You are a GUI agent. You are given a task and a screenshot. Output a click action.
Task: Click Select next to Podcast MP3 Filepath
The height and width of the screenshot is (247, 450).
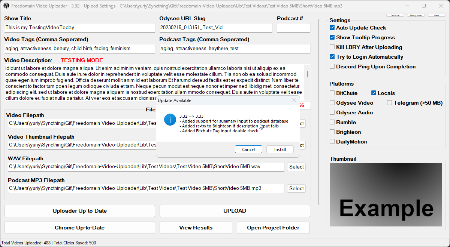[296, 188]
